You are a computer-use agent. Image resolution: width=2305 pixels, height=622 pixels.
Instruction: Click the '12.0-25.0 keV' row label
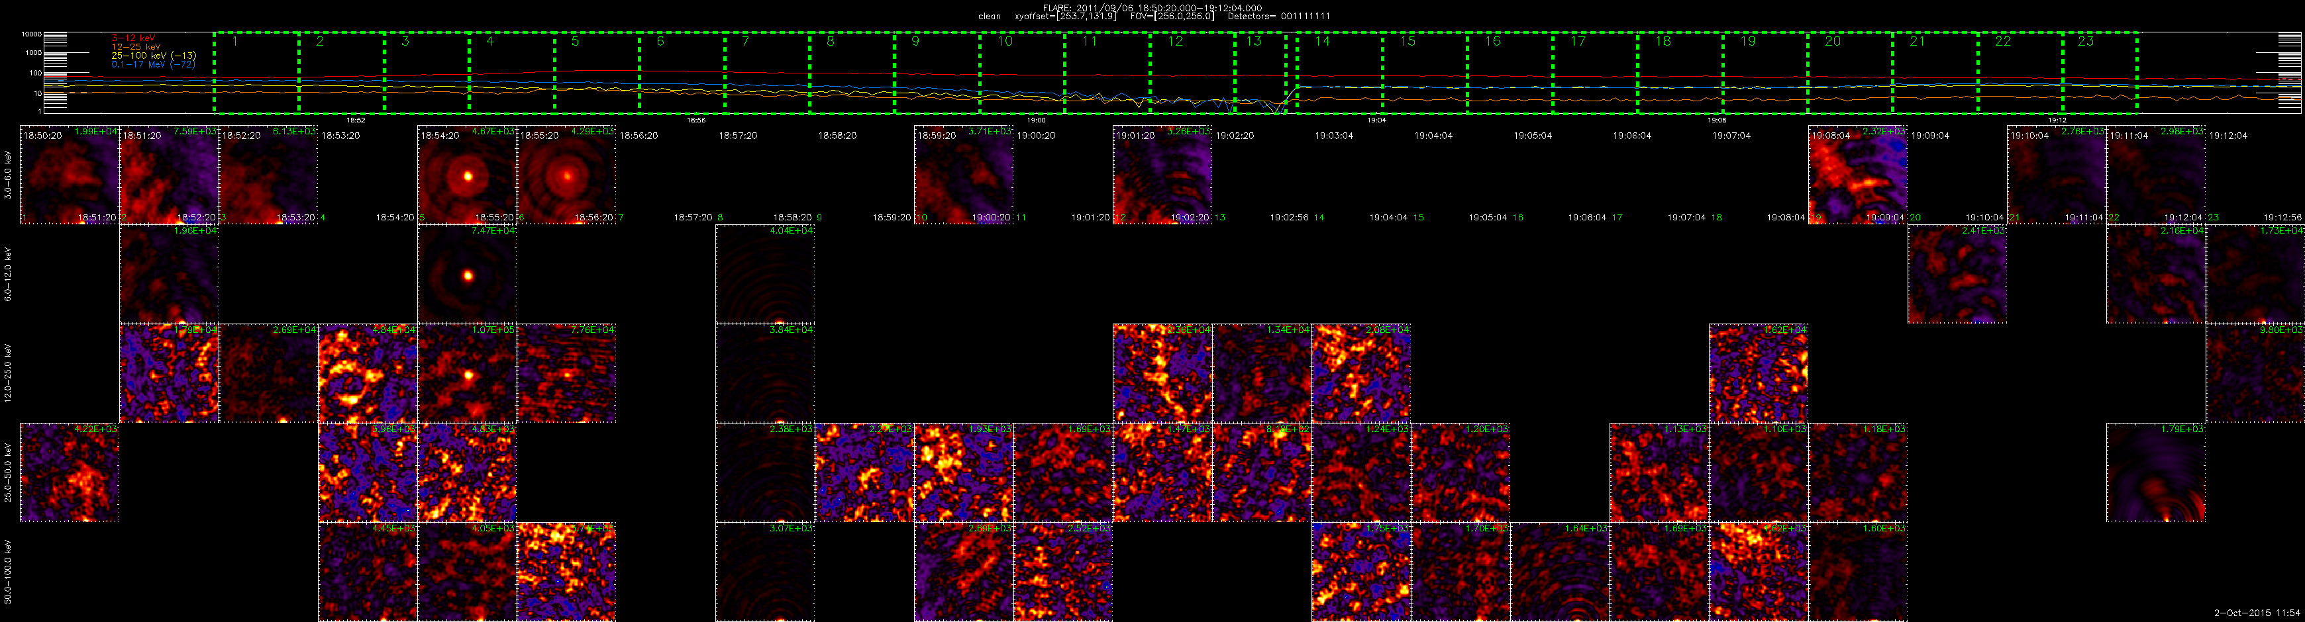coord(9,374)
